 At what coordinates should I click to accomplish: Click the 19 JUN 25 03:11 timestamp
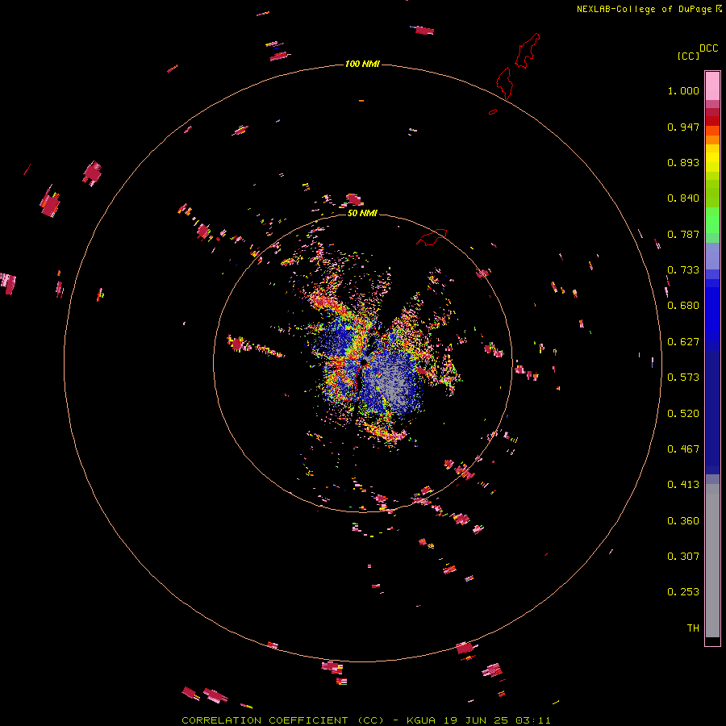[x=497, y=720]
